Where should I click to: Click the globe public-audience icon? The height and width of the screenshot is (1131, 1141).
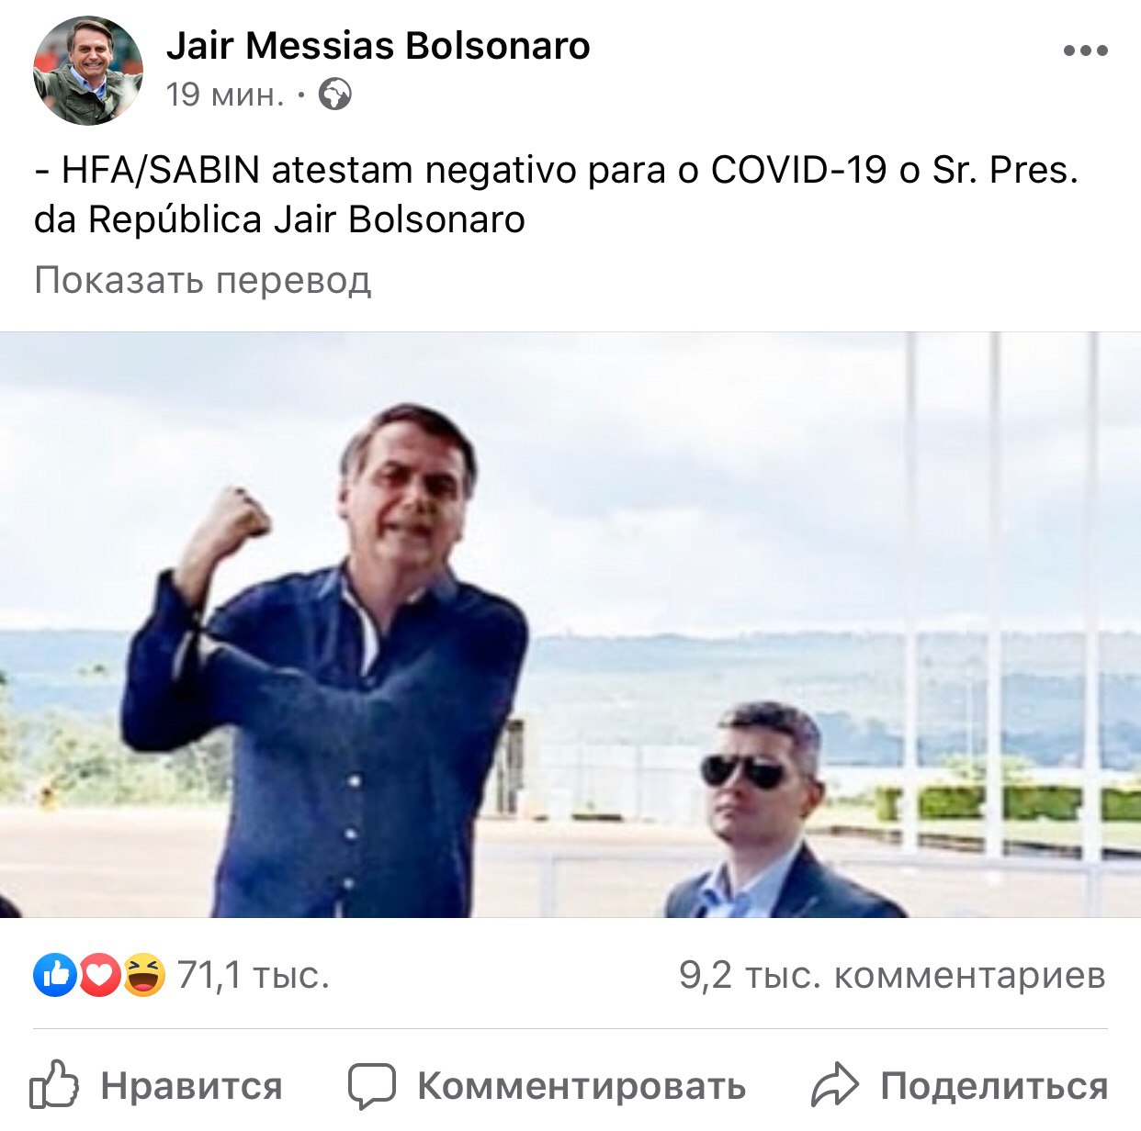[x=334, y=95]
